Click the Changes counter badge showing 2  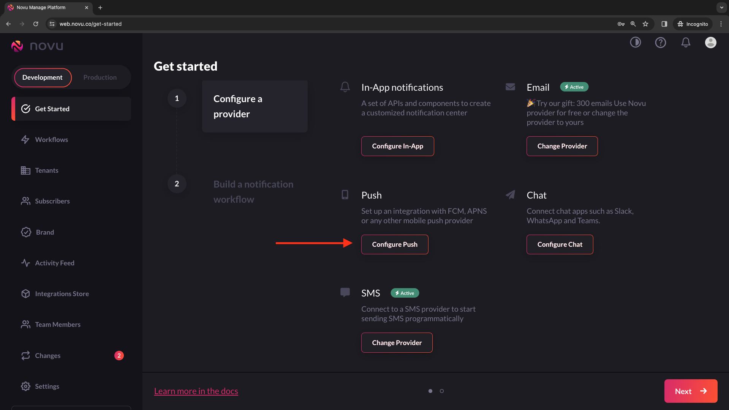coord(119,356)
